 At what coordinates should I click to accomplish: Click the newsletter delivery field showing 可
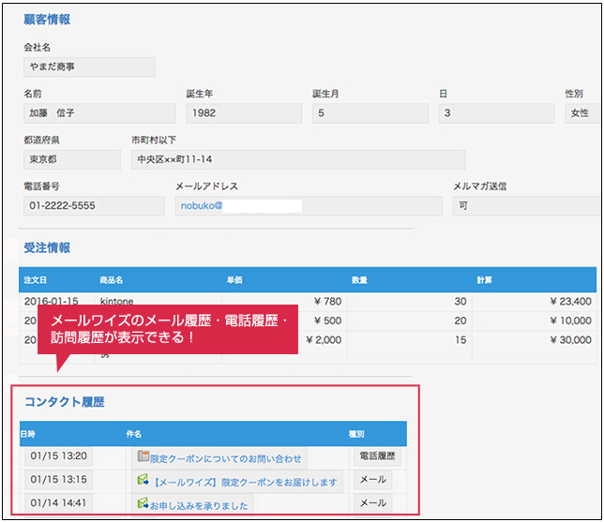coord(523,205)
